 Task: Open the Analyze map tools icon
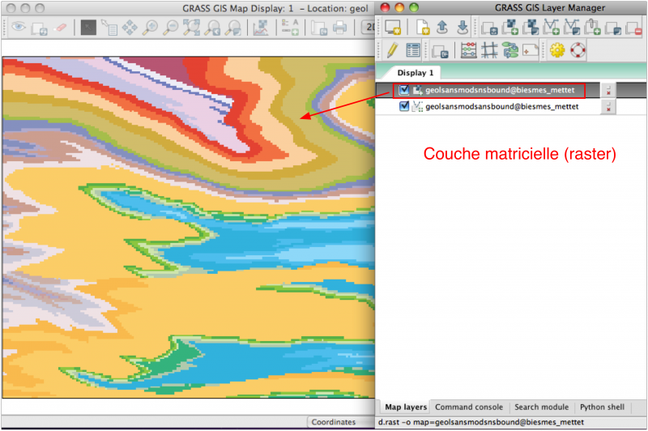261,28
